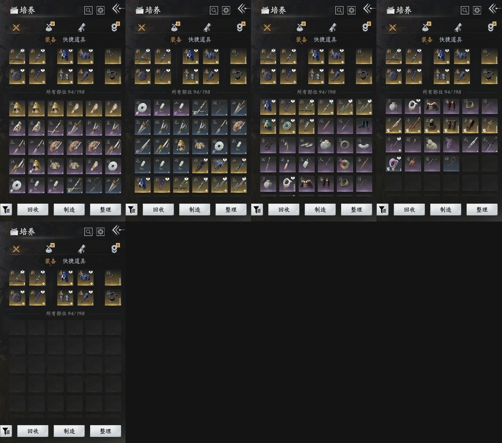502x443 pixels.
Task: Select the pair of white shoes item
Action: click(x=306, y=145)
